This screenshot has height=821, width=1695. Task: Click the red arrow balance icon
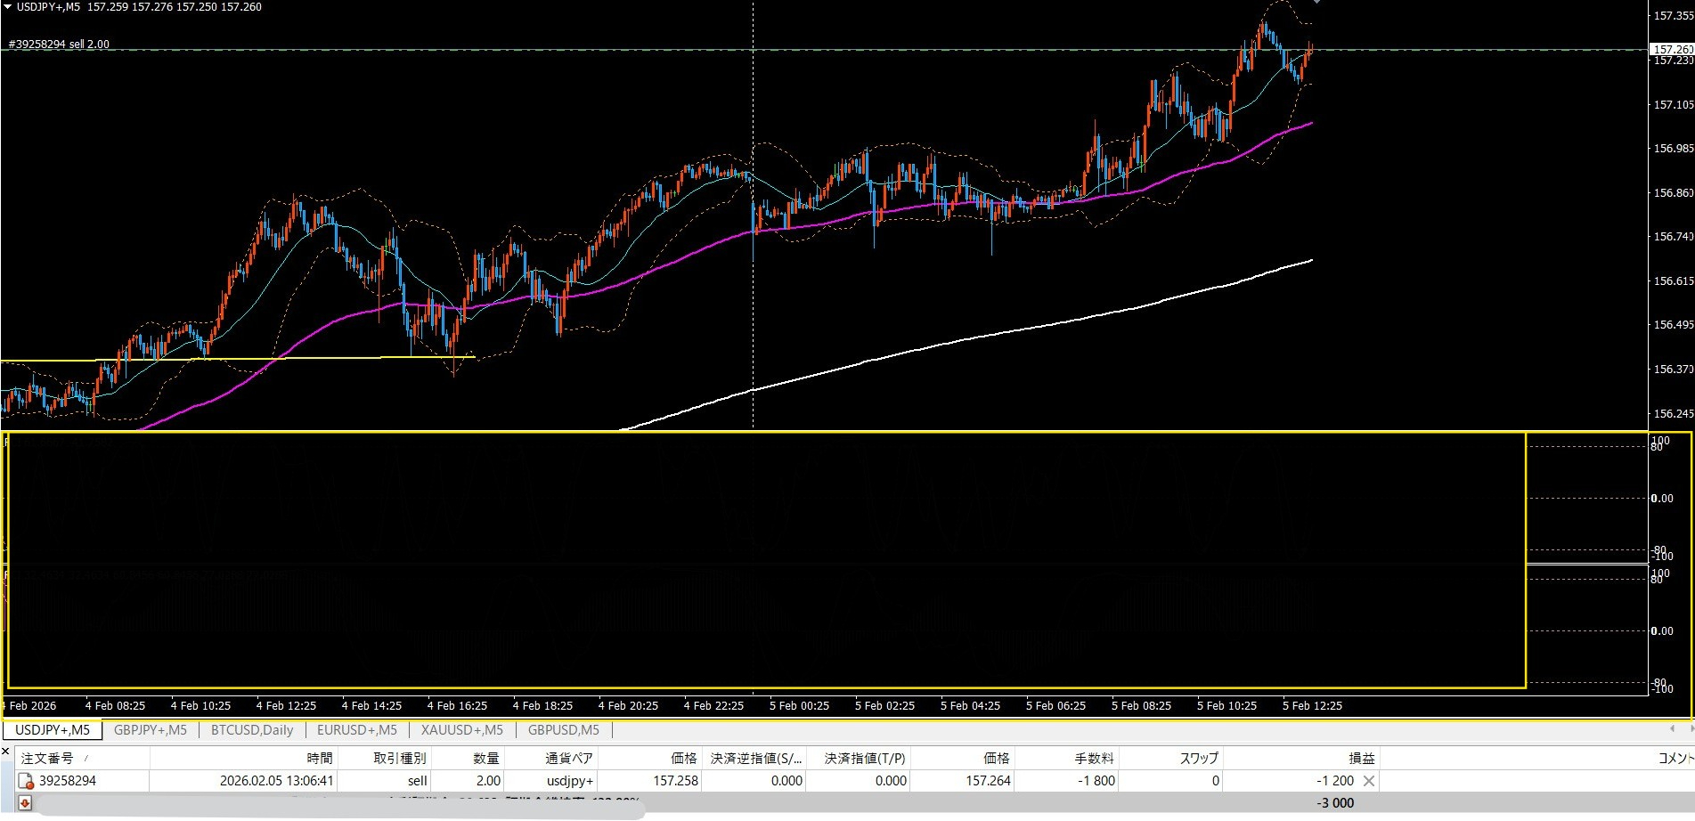pyautogui.click(x=25, y=803)
